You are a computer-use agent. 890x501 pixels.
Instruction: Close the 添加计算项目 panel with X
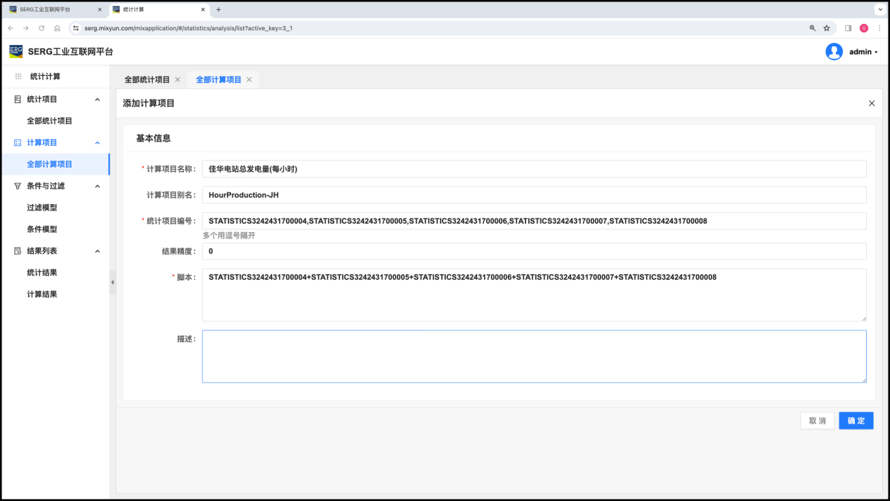click(872, 103)
